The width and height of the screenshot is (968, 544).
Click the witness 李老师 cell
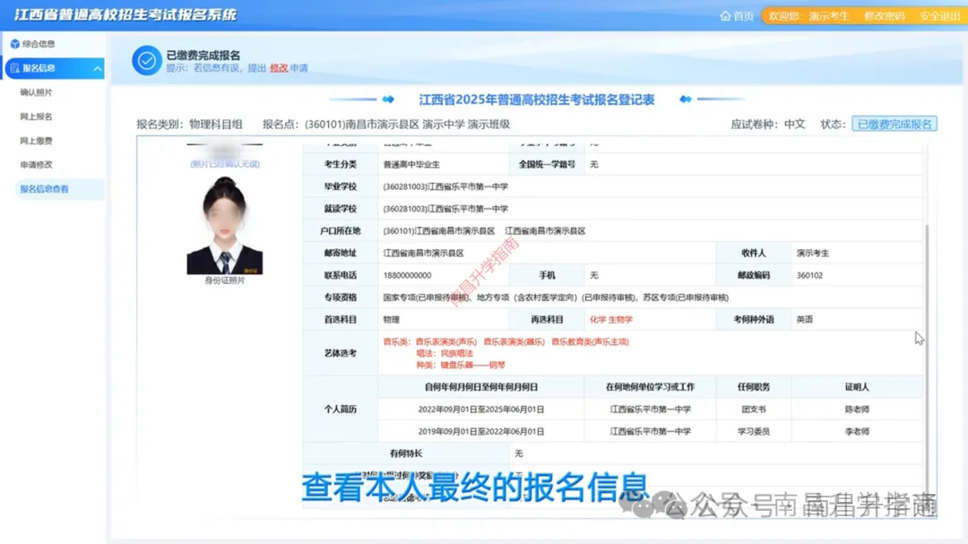click(857, 432)
